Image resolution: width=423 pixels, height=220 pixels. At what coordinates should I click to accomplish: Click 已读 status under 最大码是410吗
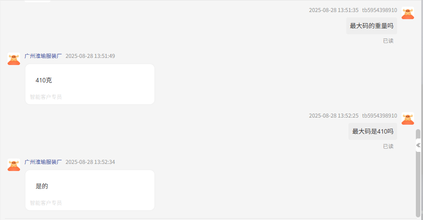388,146
